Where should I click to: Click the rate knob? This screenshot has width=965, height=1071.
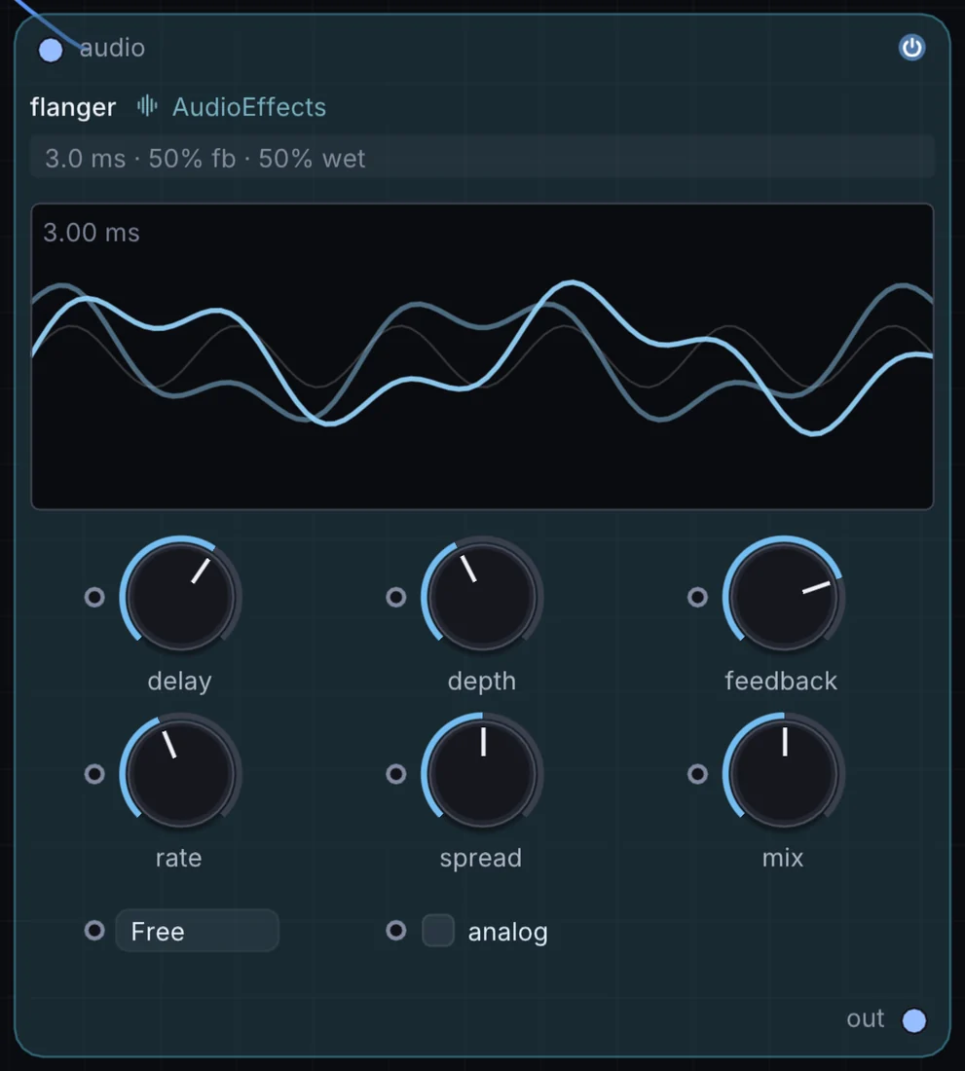(180, 773)
